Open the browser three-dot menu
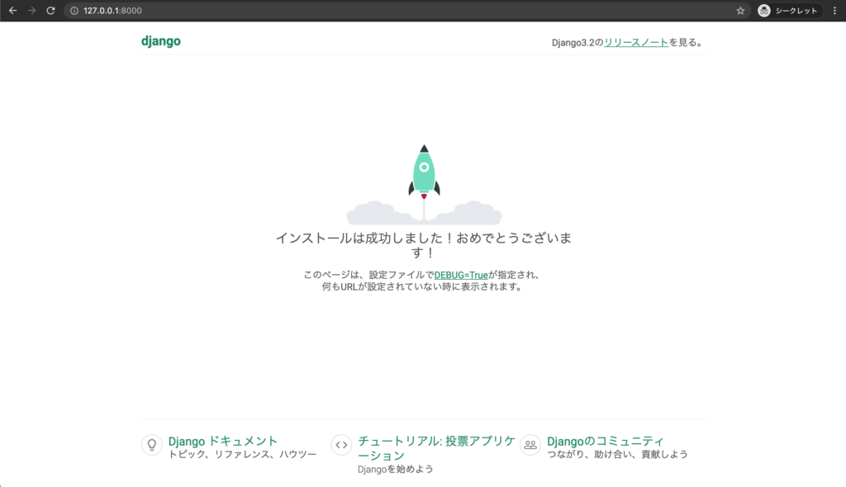Screen dimensions: 846x487 [834, 11]
